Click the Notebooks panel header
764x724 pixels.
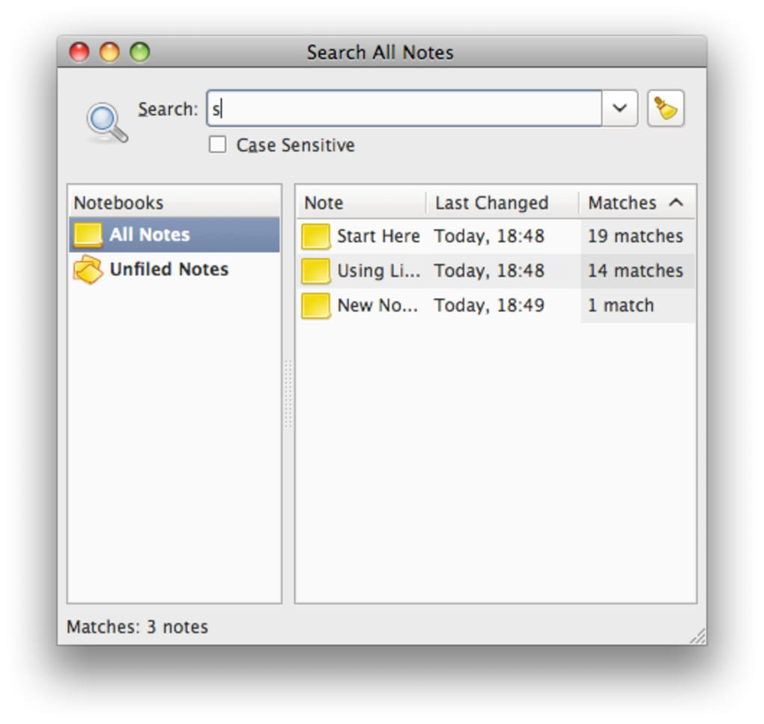point(175,203)
